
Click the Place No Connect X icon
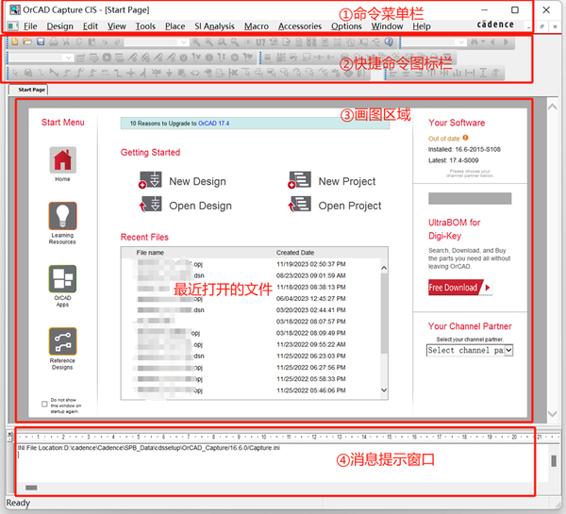[x=233, y=74]
